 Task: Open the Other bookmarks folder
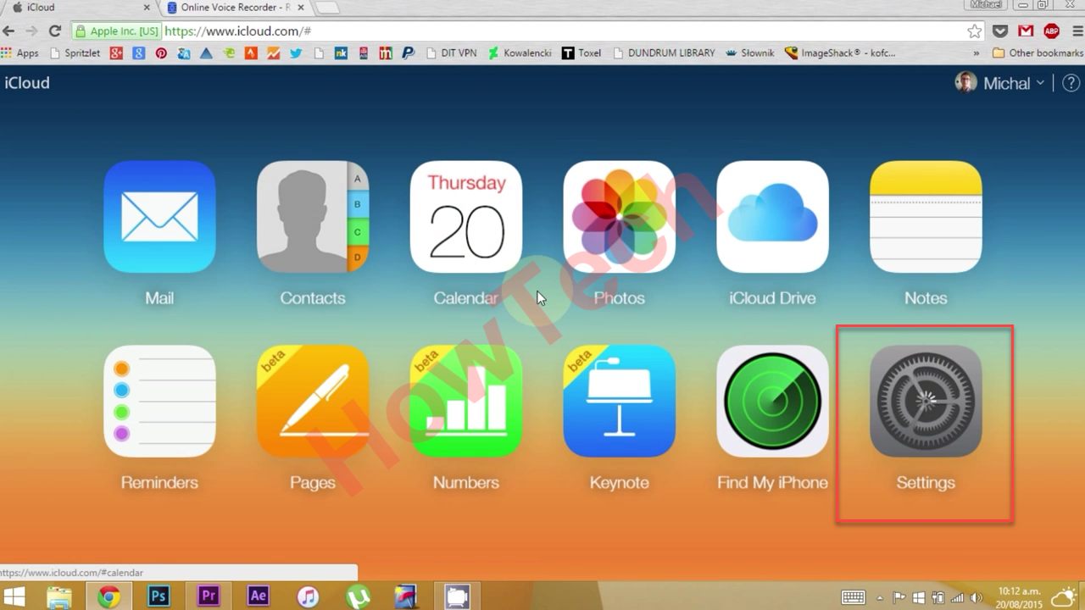[x=1038, y=53]
